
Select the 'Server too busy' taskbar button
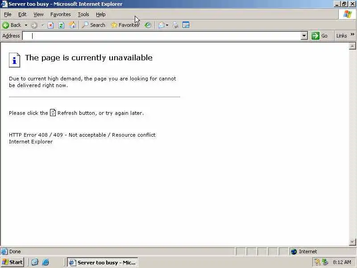point(103,263)
